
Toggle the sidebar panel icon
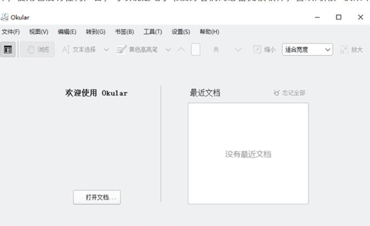click(x=8, y=49)
